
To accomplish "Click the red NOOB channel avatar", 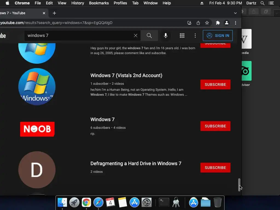I will coord(37,129).
